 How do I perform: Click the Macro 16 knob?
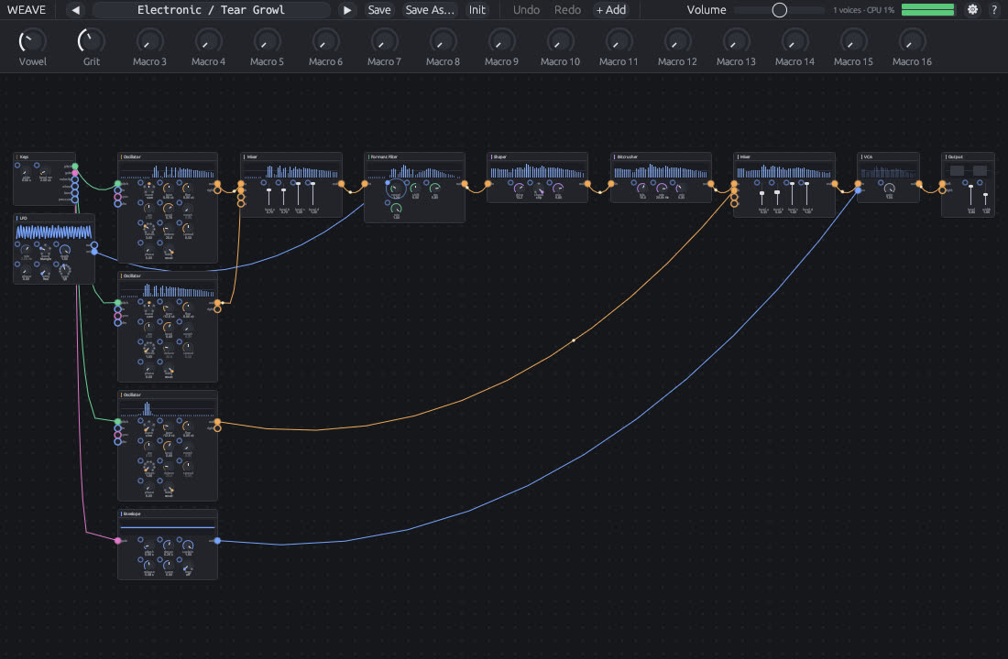912,41
